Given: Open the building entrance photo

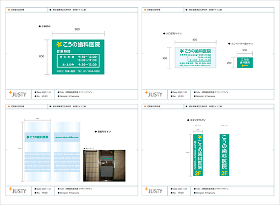Looking at the screenshot, I should [x=104, y=166].
